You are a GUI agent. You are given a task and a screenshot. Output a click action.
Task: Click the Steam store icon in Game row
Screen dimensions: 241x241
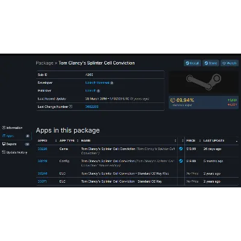pyautogui.click(x=181, y=149)
